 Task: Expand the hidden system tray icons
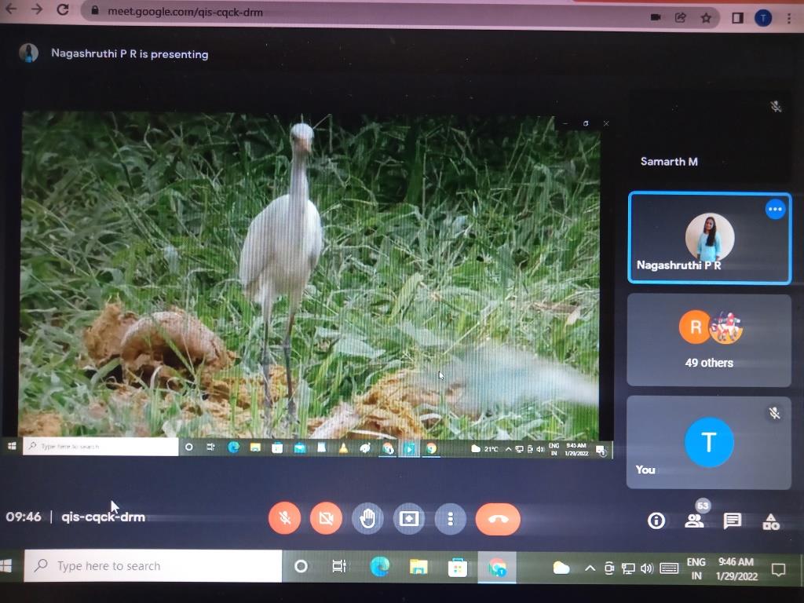coord(590,568)
